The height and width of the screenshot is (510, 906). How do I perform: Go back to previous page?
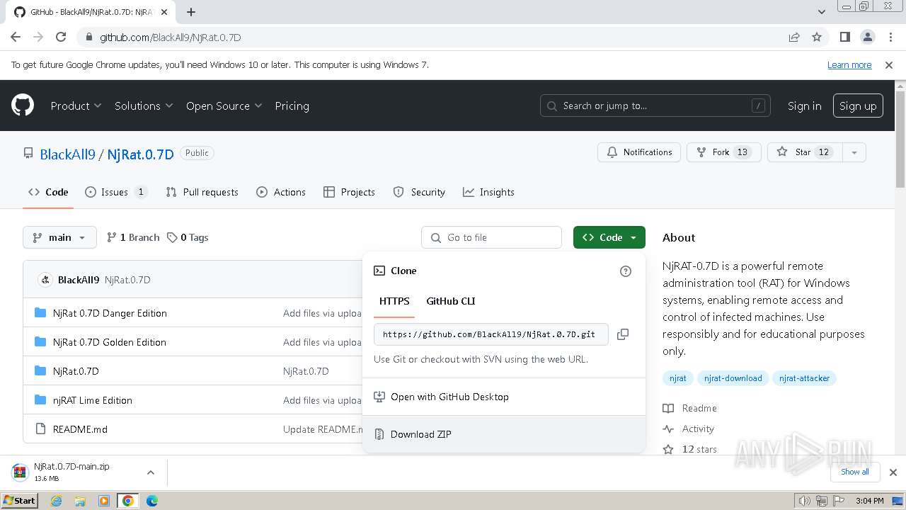(16, 37)
